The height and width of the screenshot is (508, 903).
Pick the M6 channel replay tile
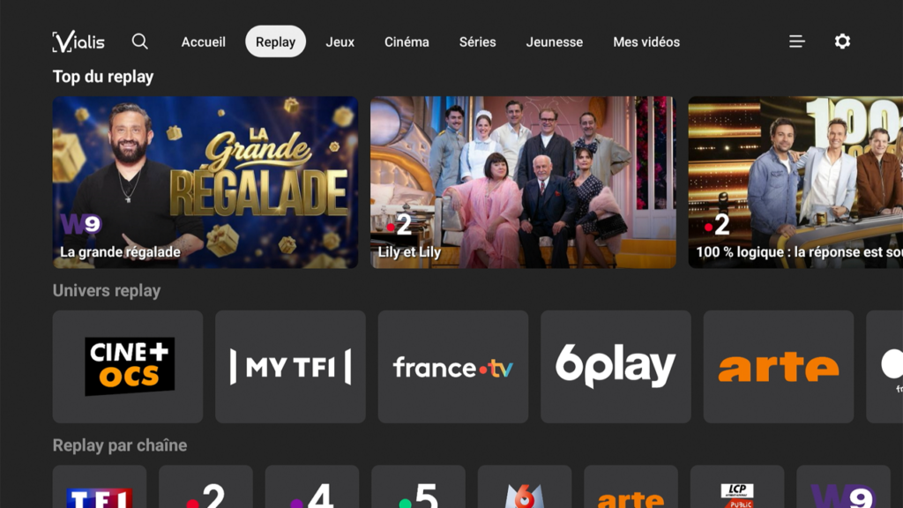(525, 487)
